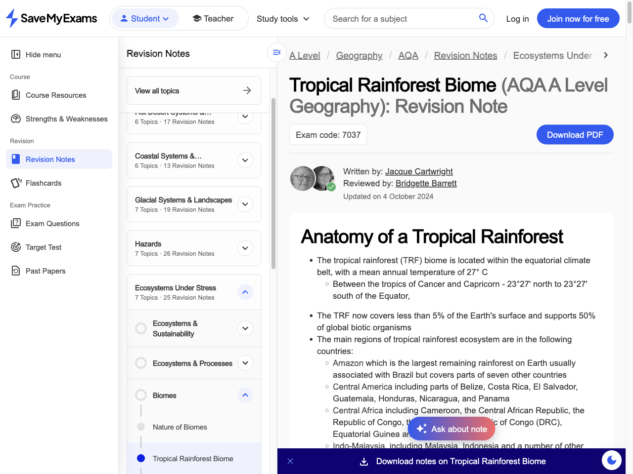Click the Hide menu sidebar icon

click(16, 54)
